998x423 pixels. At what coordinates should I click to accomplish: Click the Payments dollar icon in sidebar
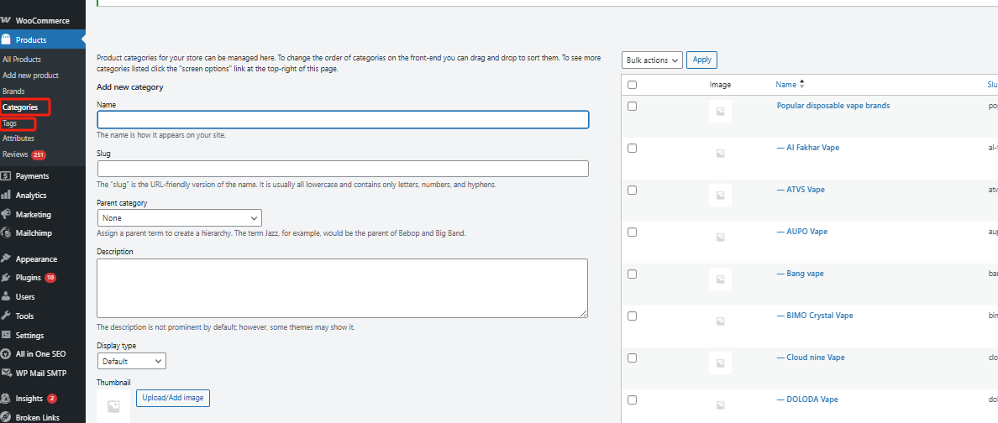6,176
